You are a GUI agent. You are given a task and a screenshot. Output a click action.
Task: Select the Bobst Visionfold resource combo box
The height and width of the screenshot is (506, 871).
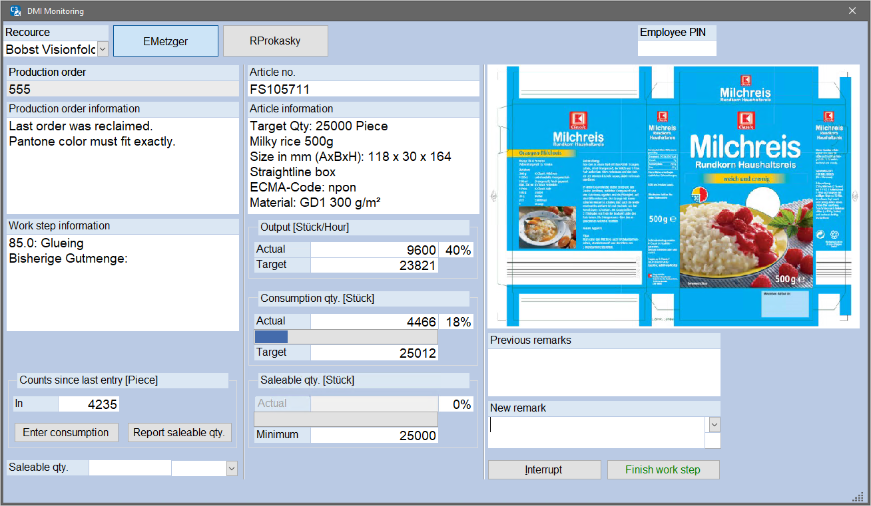56,49
